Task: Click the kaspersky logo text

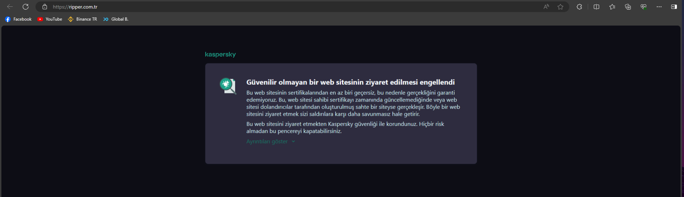Action: (220, 55)
